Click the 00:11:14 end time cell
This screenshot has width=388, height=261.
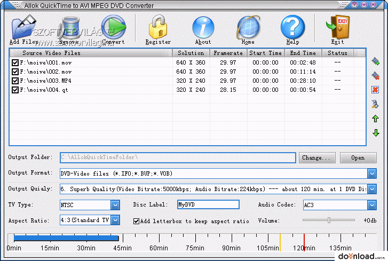point(303,72)
